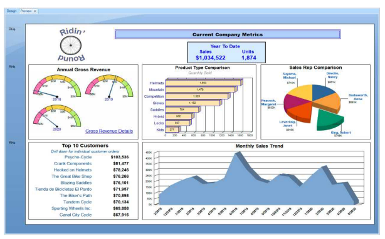The image size is (385, 239).
Task: Click the RHa section label
Action: pyautogui.click(x=12, y=29)
